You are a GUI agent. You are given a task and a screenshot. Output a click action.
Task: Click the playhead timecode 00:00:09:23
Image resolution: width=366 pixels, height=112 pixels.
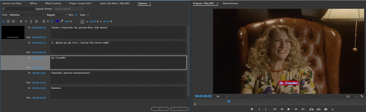coord(203,96)
